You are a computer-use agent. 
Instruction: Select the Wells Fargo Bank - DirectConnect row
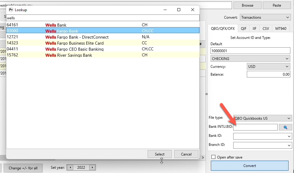coord(103,37)
